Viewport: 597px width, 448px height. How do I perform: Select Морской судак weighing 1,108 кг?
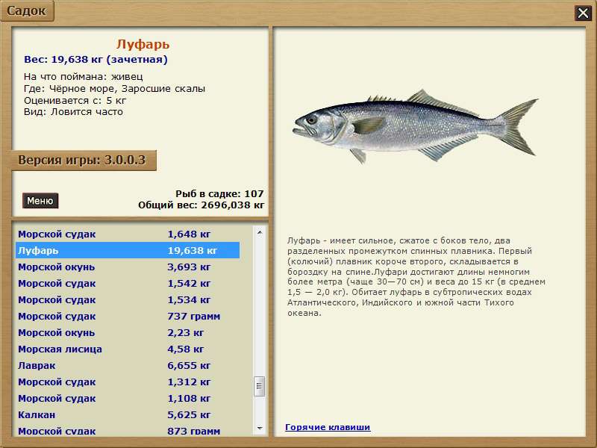pyautogui.click(x=127, y=399)
